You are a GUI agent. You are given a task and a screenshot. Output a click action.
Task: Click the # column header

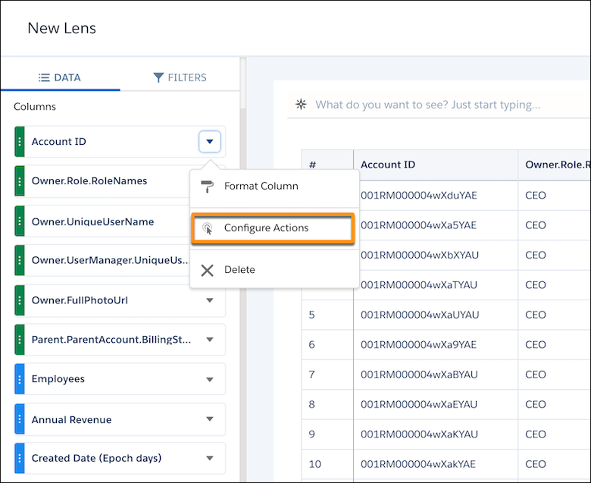[327, 165]
